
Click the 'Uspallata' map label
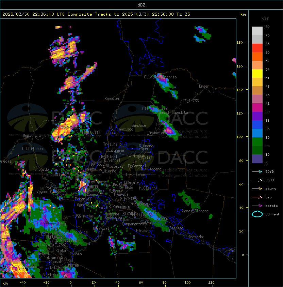(32, 136)
